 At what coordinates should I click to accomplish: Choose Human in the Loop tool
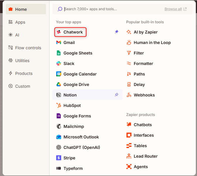point(152,43)
